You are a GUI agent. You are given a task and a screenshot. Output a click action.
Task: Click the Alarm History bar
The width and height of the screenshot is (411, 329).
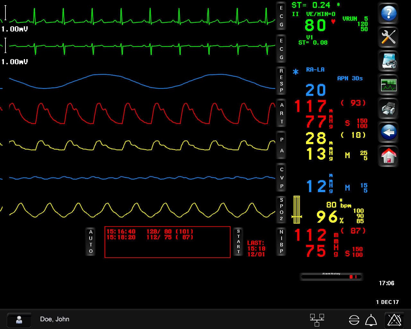331,276
